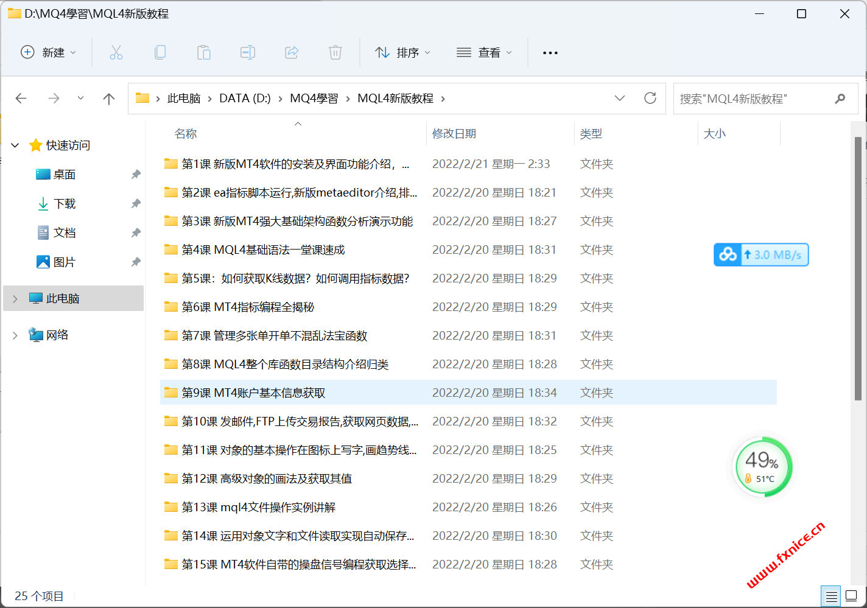Open the 查看 view dropdown

point(485,53)
